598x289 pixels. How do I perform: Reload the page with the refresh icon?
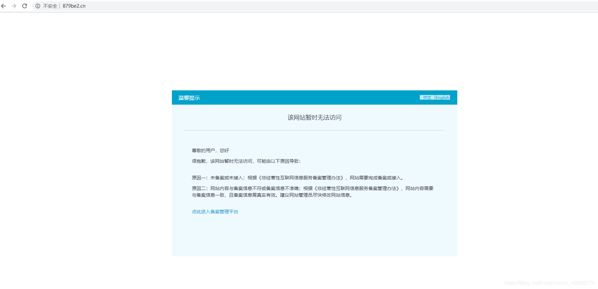(25, 6)
